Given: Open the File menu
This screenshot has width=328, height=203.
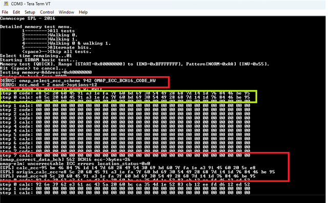Looking at the screenshot, I should click(x=5, y=12).
